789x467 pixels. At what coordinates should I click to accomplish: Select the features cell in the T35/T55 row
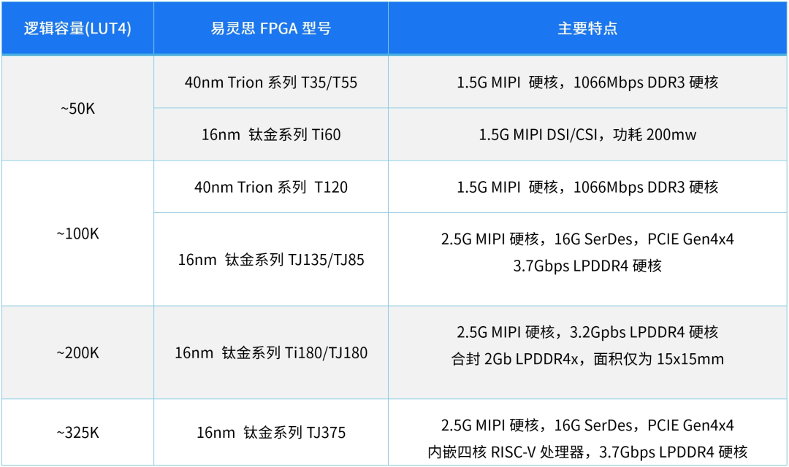(x=587, y=82)
